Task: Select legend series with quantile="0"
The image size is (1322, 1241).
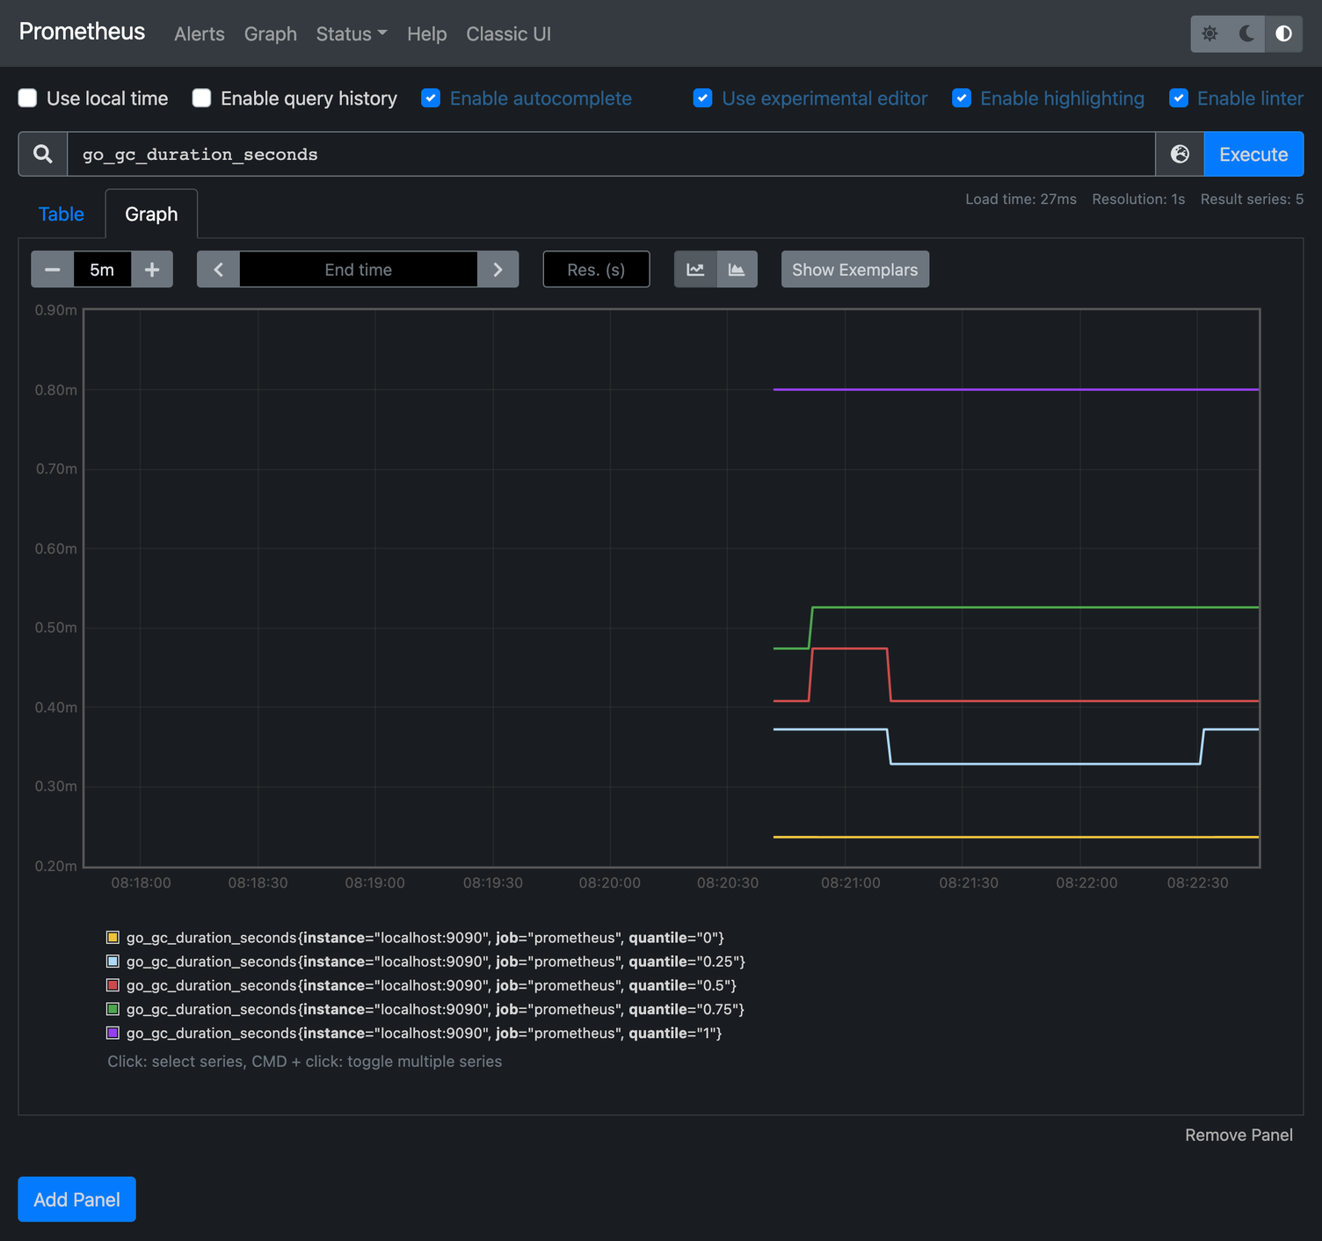Action: click(425, 938)
